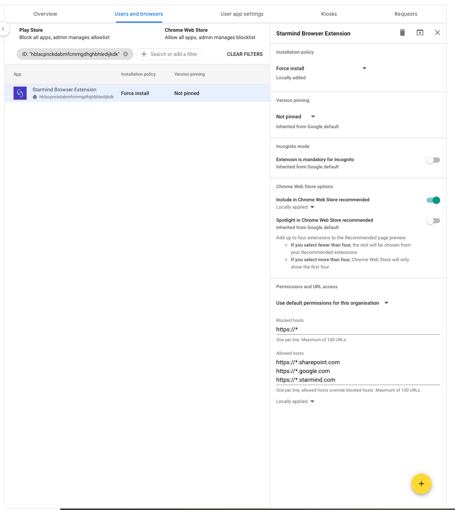Collapse the left sidebar with chevron
Image resolution: width=455 pixels, height=510 pixels.
tap(3, 29)
